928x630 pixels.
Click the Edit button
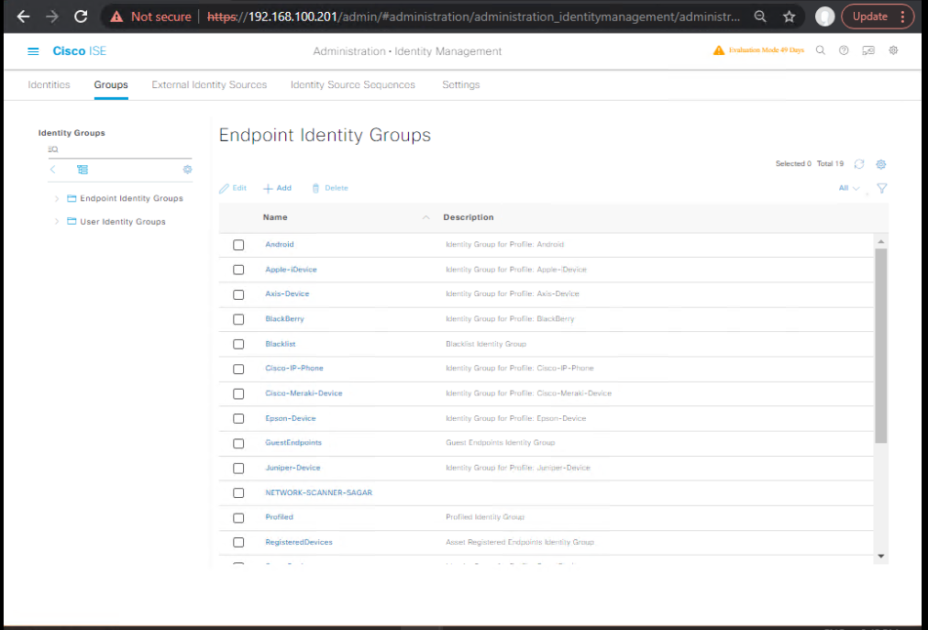[x=233, y=188]
